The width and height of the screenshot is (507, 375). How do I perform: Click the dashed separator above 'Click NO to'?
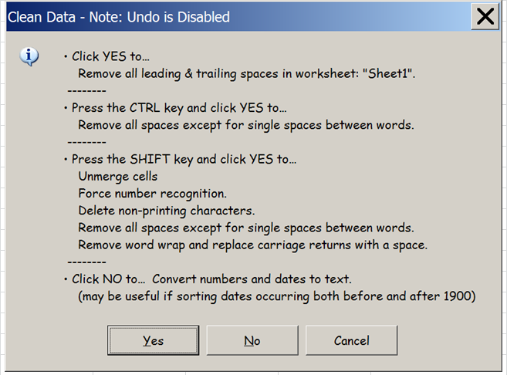[x=86, y=262]
